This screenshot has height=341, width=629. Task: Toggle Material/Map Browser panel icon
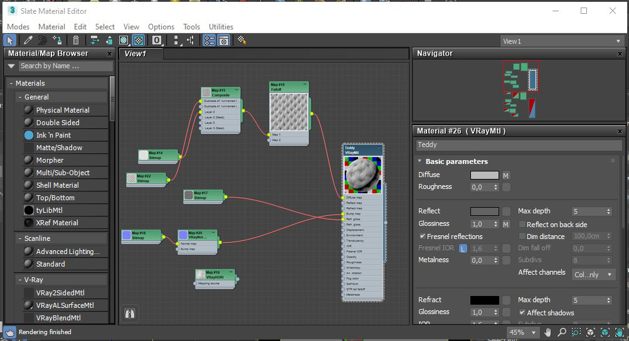click(209, 41)
